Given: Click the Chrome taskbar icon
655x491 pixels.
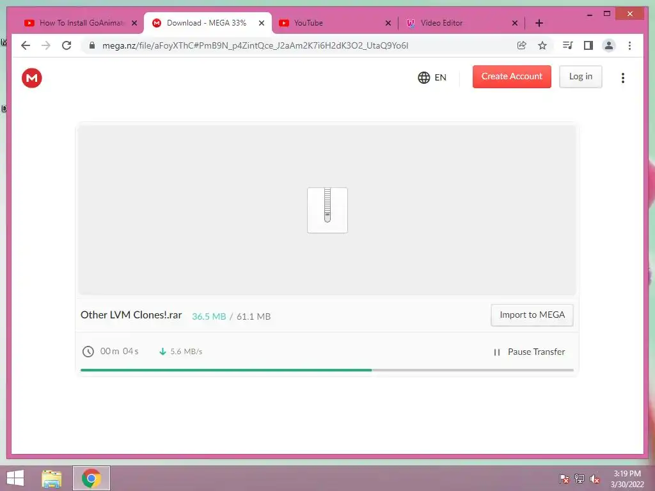Looking at the screenshot, I should (91, 478).
